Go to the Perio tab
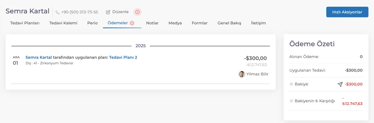The width and height of the screenshot is (374, 123). (x=93, y=23)
